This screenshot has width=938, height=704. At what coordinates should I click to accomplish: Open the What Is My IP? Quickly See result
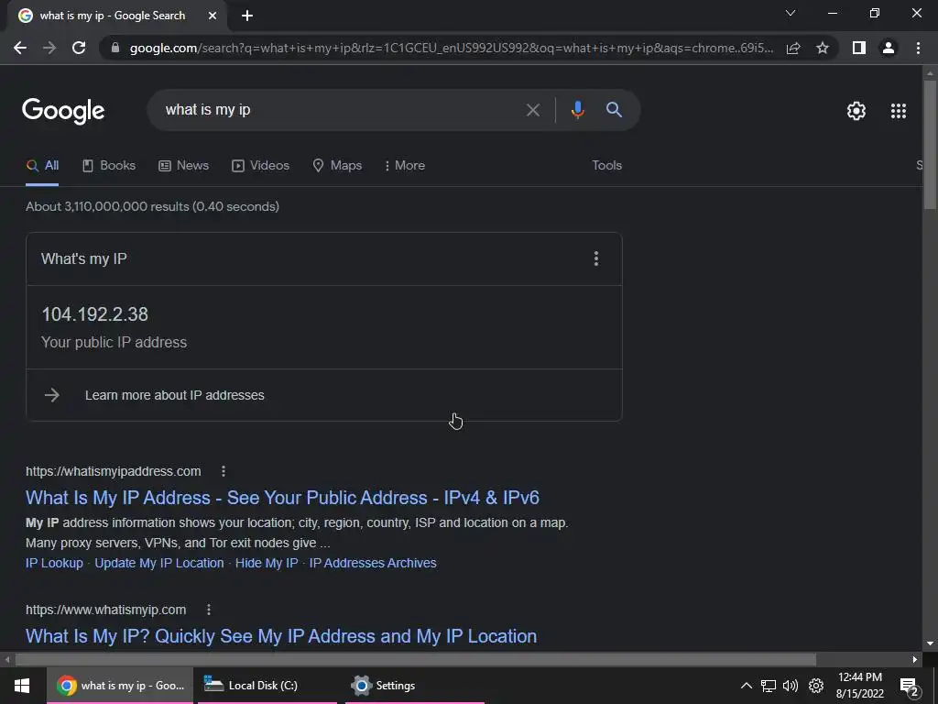click(x=281, y=636)
